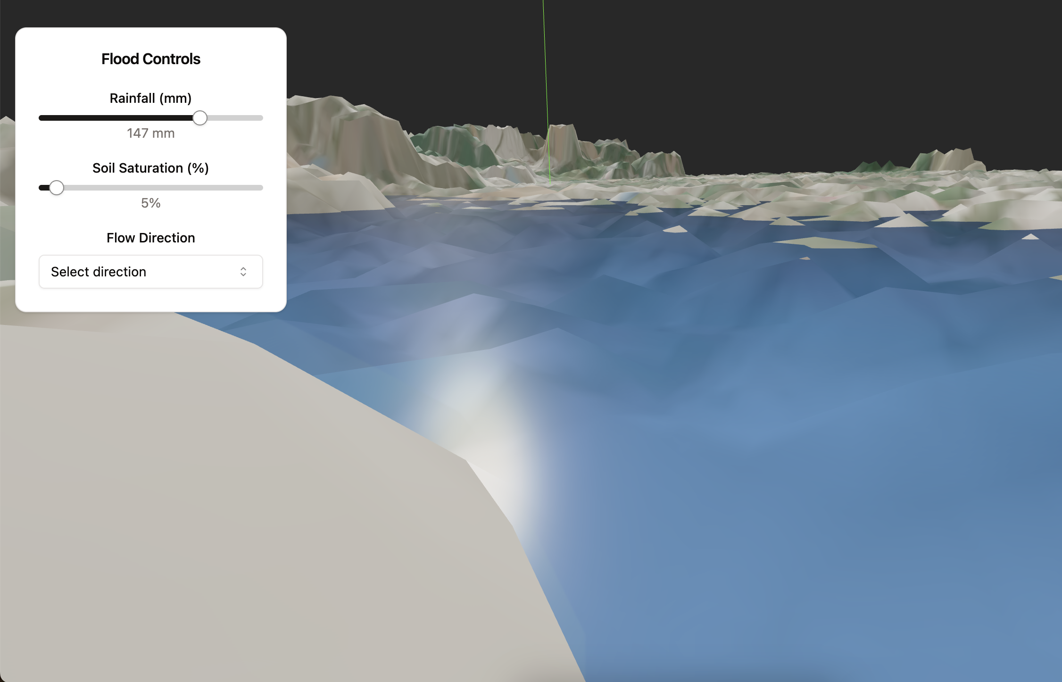
Task: Click the Rainfall slider handle
Action: coord(200,118)
